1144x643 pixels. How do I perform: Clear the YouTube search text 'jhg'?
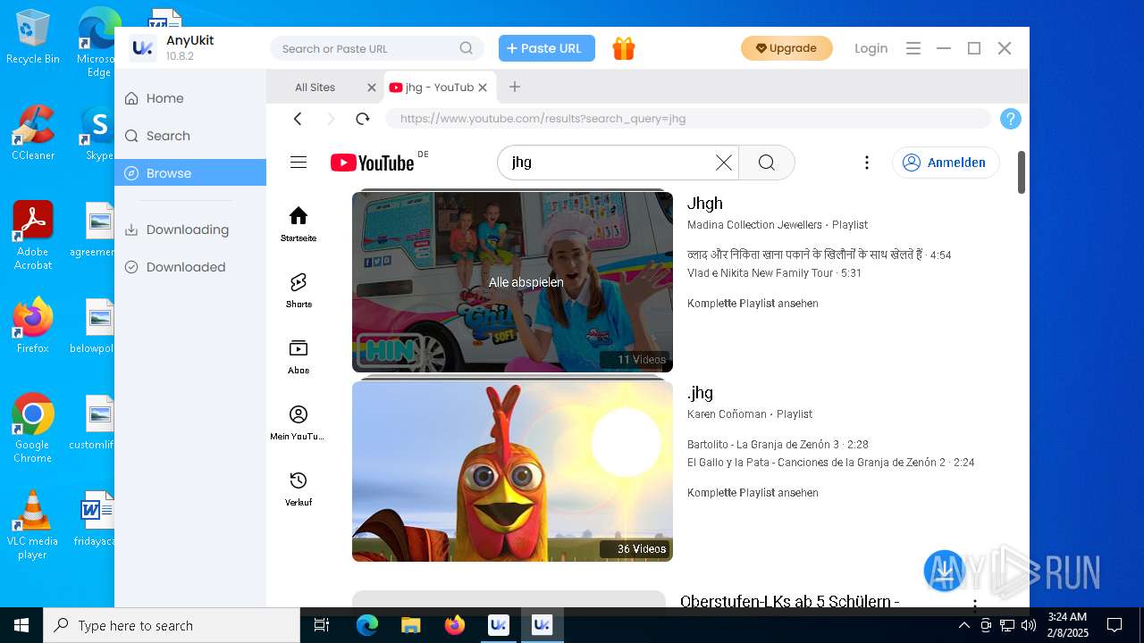click(x=724, y=163)
